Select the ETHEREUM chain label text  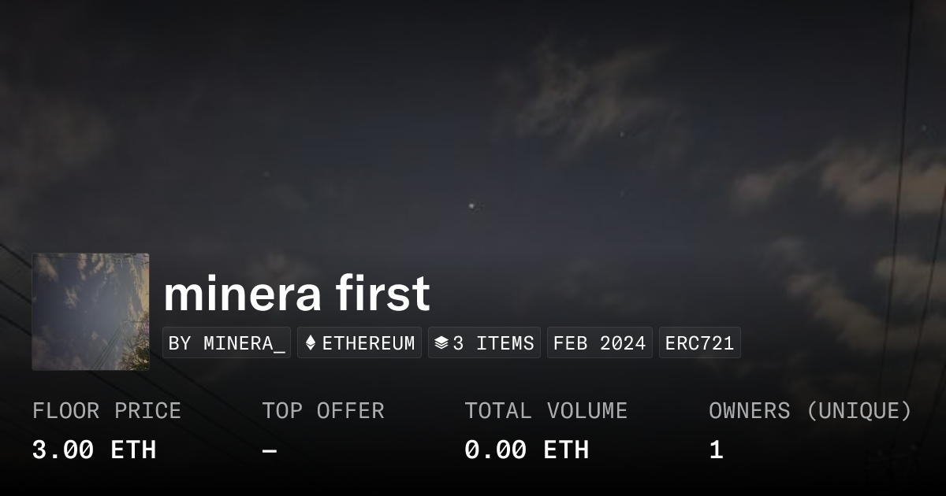tap(368, 343)
